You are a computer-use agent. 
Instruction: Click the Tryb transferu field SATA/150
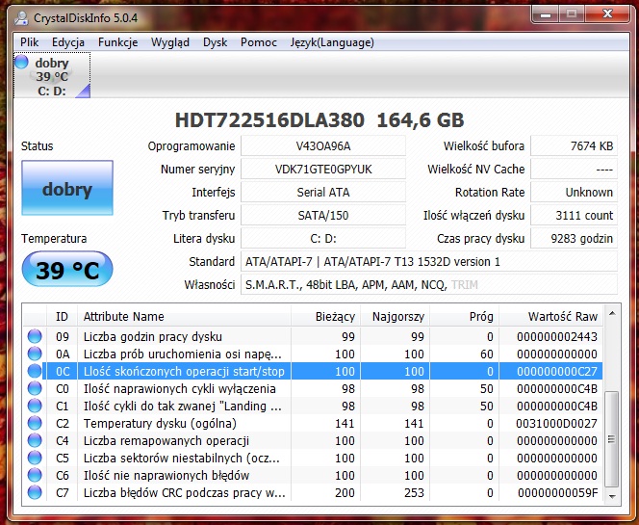pyautogui.click(x=323, y=216)
